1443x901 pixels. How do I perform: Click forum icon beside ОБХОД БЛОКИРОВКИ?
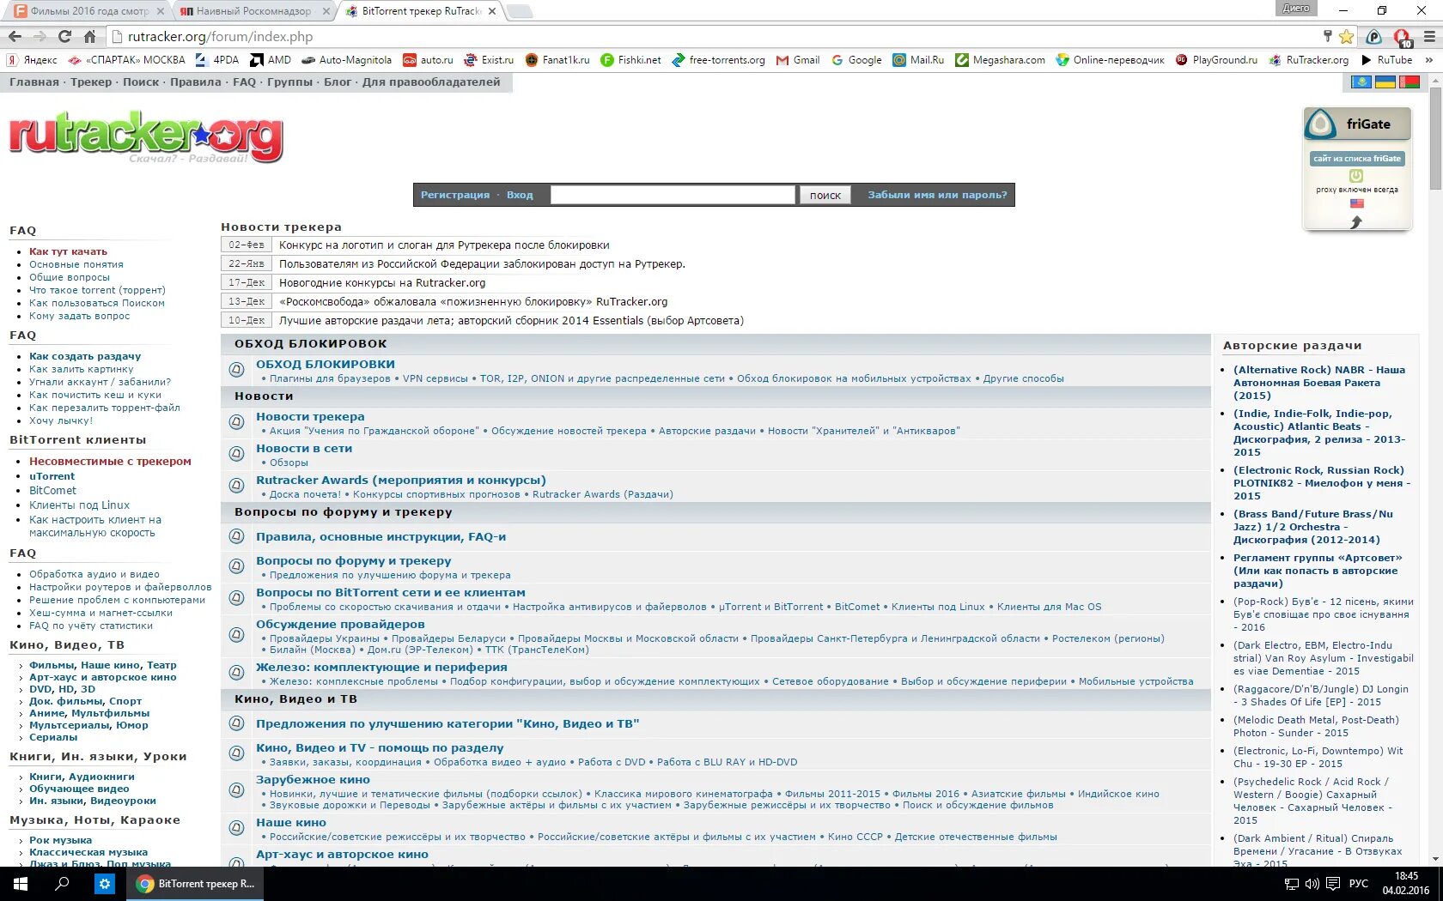(x=236, y=370)
